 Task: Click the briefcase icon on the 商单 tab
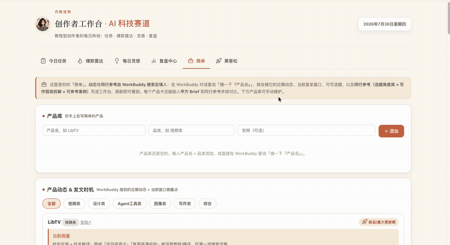(x=191, y=61)
